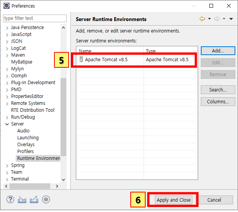Expand the Maven node
The height and width of the screenshot is (212, 238).
click(x=7, y=55)
